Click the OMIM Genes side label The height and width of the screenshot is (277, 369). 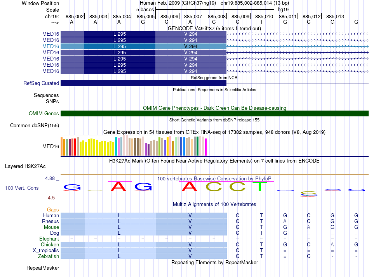44,113
